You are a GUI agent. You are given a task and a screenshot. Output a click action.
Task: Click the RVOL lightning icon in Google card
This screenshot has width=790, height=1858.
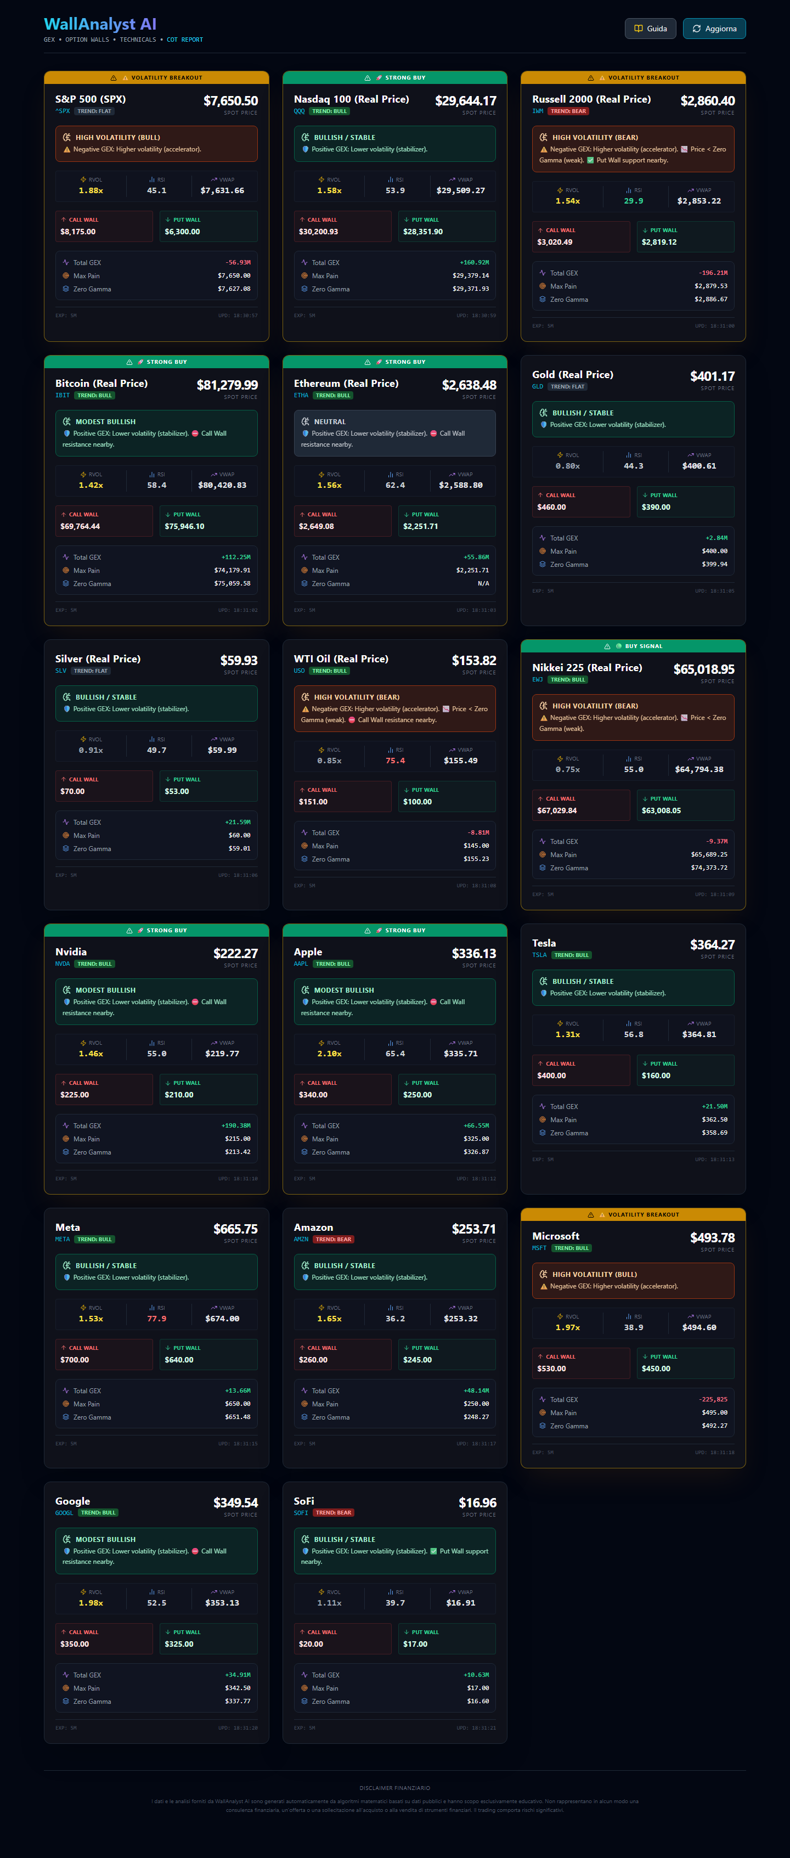83,1592
